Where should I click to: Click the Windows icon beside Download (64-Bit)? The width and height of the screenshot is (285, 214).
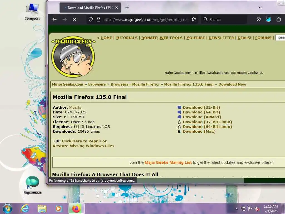point(179,112)
